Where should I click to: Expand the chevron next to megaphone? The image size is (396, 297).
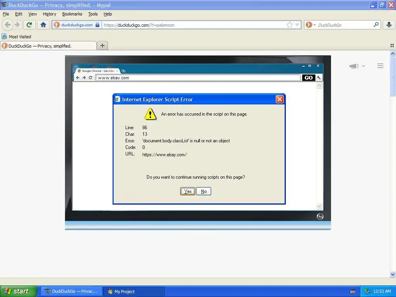coord(364,66)
